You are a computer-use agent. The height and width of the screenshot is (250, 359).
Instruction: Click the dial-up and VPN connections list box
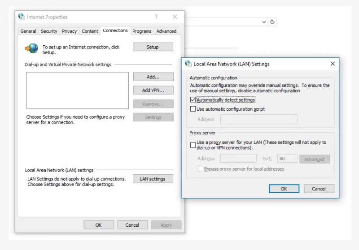click(x=77, y=90)
